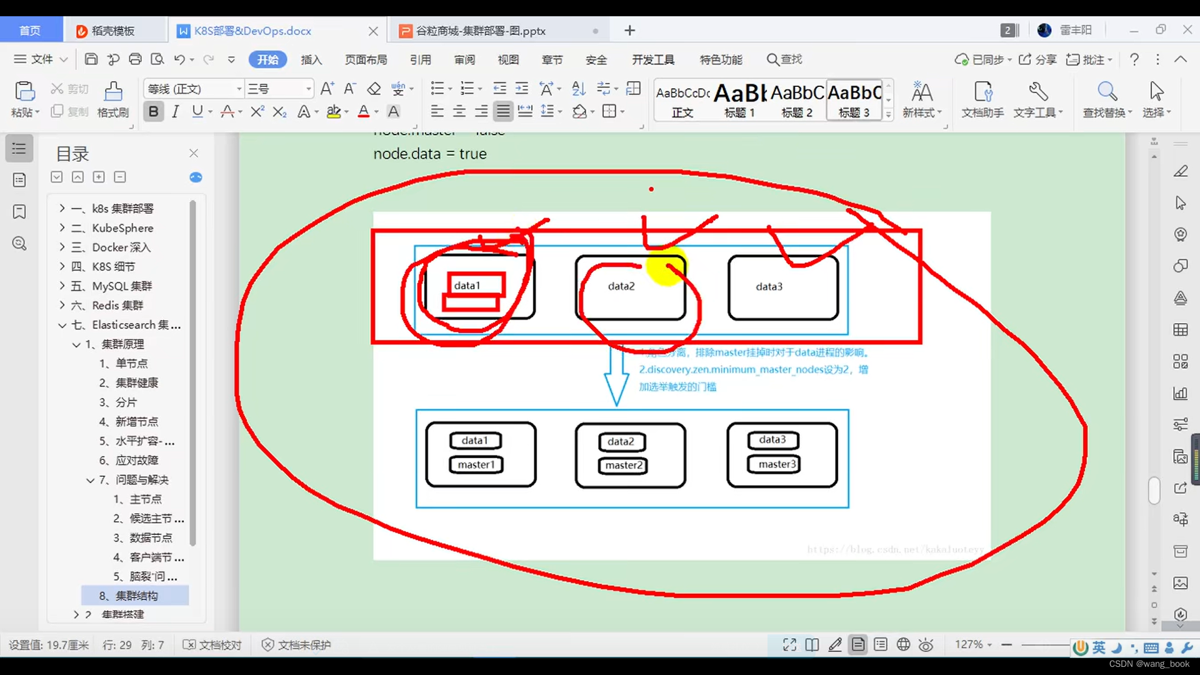Click 文档校对 in the status bar
Viewport: 1200px width, 675px height.
click(212, 644)
